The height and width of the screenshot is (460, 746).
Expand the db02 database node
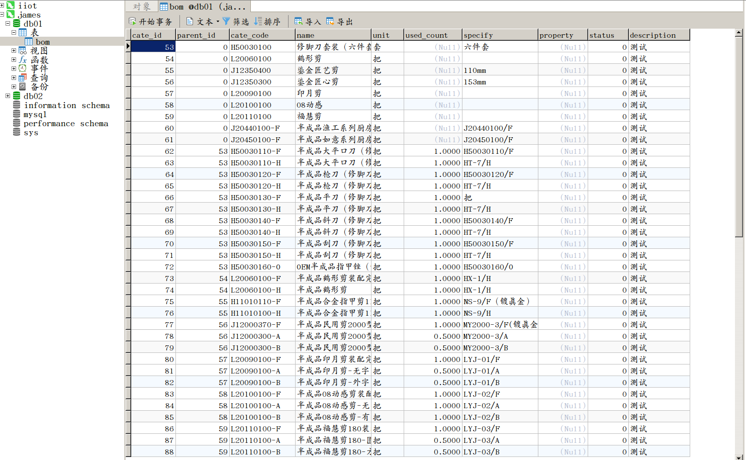(x=8, y=96)
